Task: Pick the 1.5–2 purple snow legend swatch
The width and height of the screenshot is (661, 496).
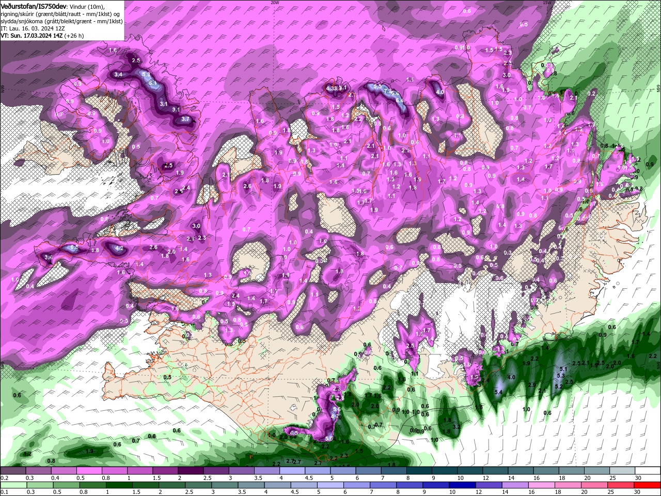Action: point(165,471)
